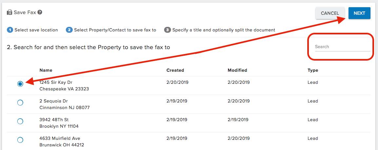Screen dimensions: 378x150
Task: Click the Save Fax help question icon
Action: coord(40,12)
